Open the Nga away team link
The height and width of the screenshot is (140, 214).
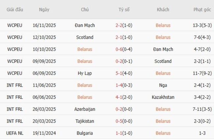(163, 85)
